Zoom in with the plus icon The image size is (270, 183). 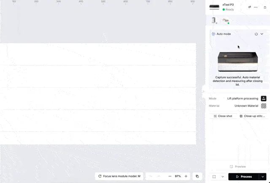pos(186,176)
